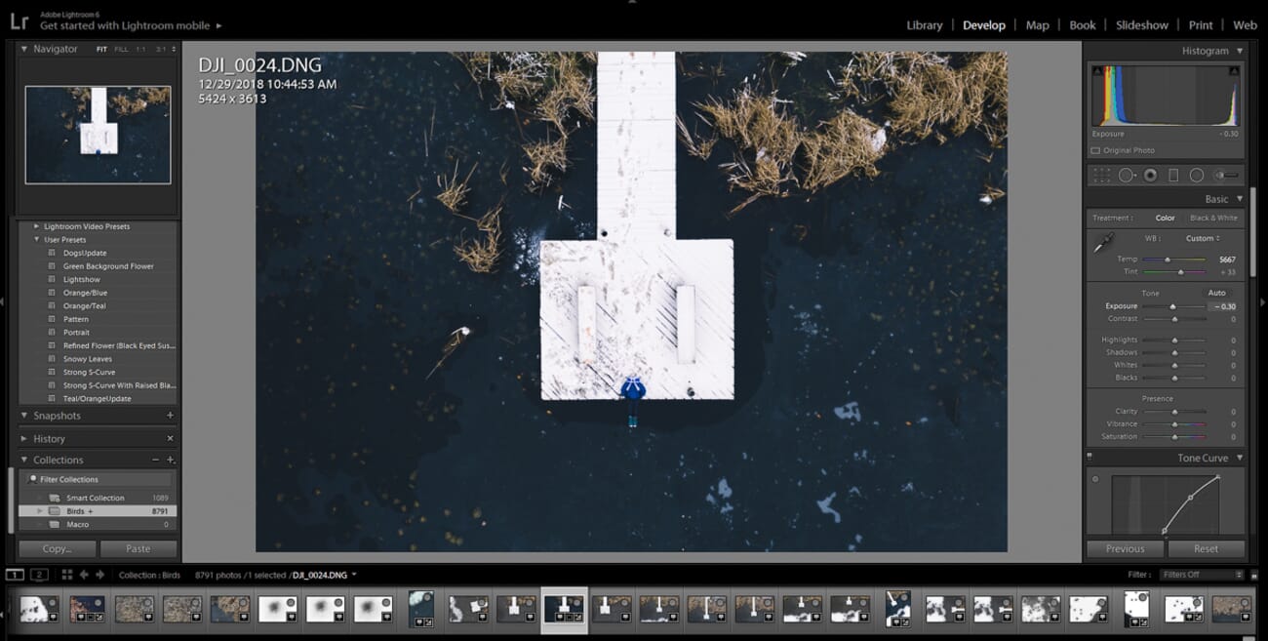Switch to Grid view icon in filmstrip bar
Screen dimensions: 1268x641
click(x=67, y=575)
